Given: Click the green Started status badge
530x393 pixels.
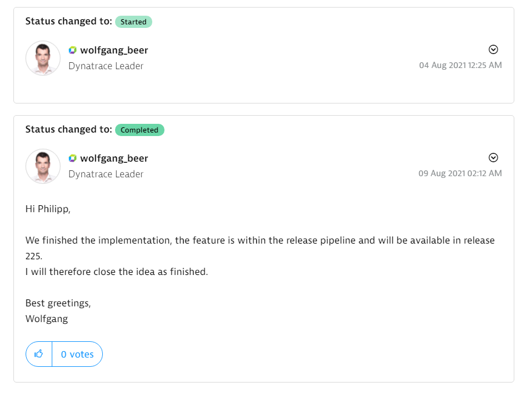Looking at the screenshot, I should click(133, 22).
